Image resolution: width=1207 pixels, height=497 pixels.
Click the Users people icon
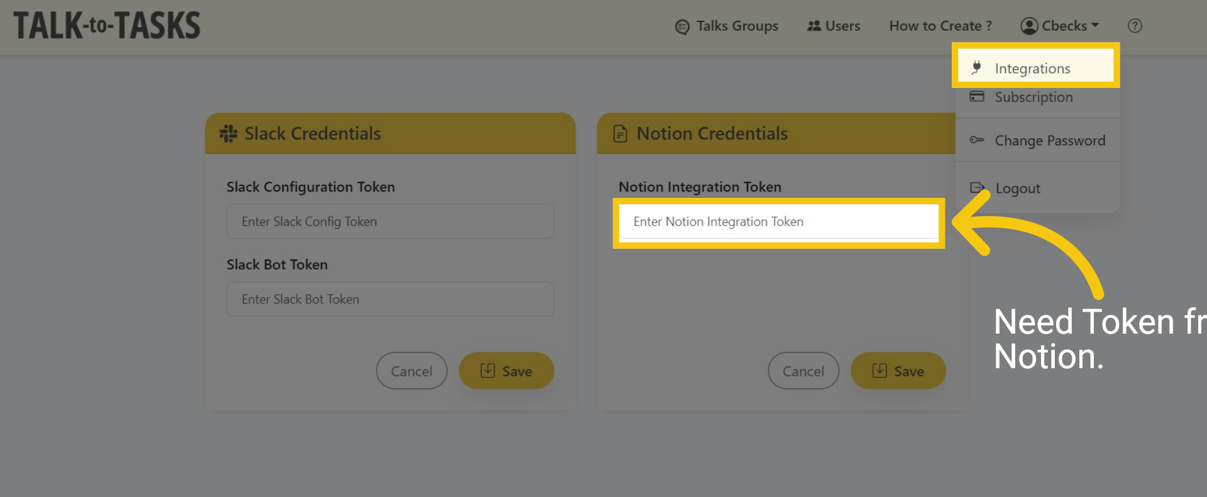814,26
